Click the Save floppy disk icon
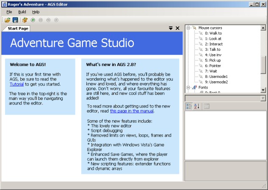The width and height of the screenshot is (268, 190). pos(15,20)
